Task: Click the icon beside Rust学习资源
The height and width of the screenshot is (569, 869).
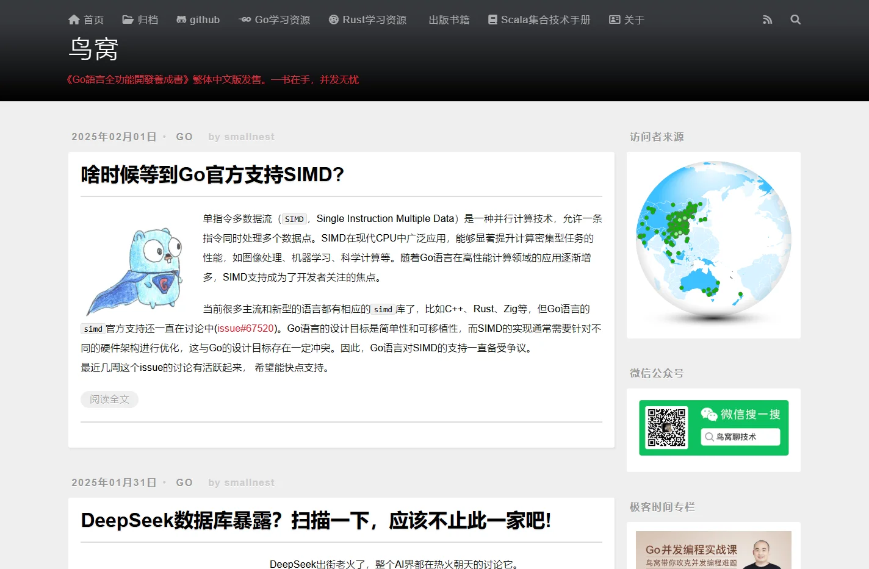Action: pos(334,20)
